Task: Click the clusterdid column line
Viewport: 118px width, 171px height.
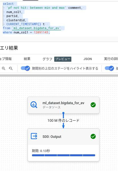Action: click(x=16, y=20)
